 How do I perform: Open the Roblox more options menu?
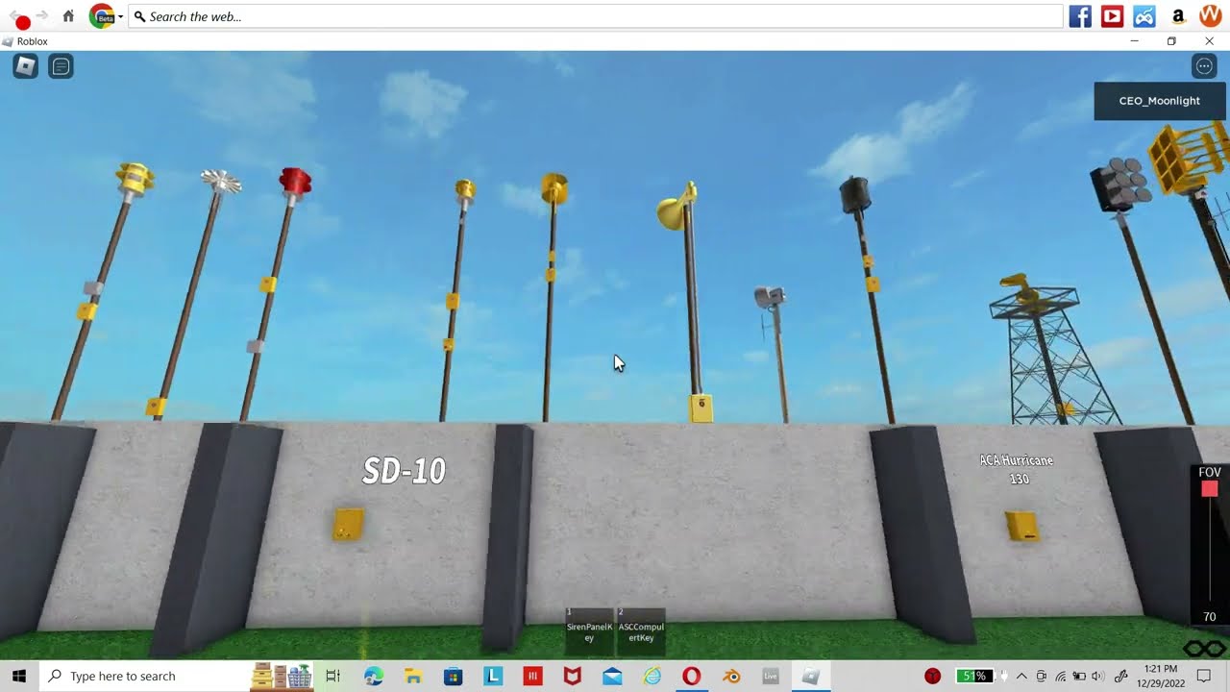[1204, 66]
